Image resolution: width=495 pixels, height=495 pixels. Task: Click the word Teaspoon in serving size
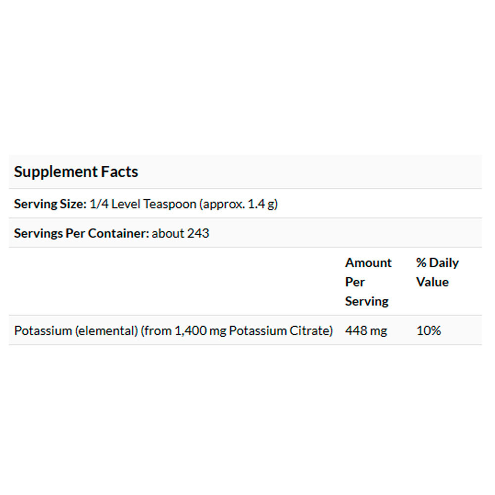(x=170, y=204)
